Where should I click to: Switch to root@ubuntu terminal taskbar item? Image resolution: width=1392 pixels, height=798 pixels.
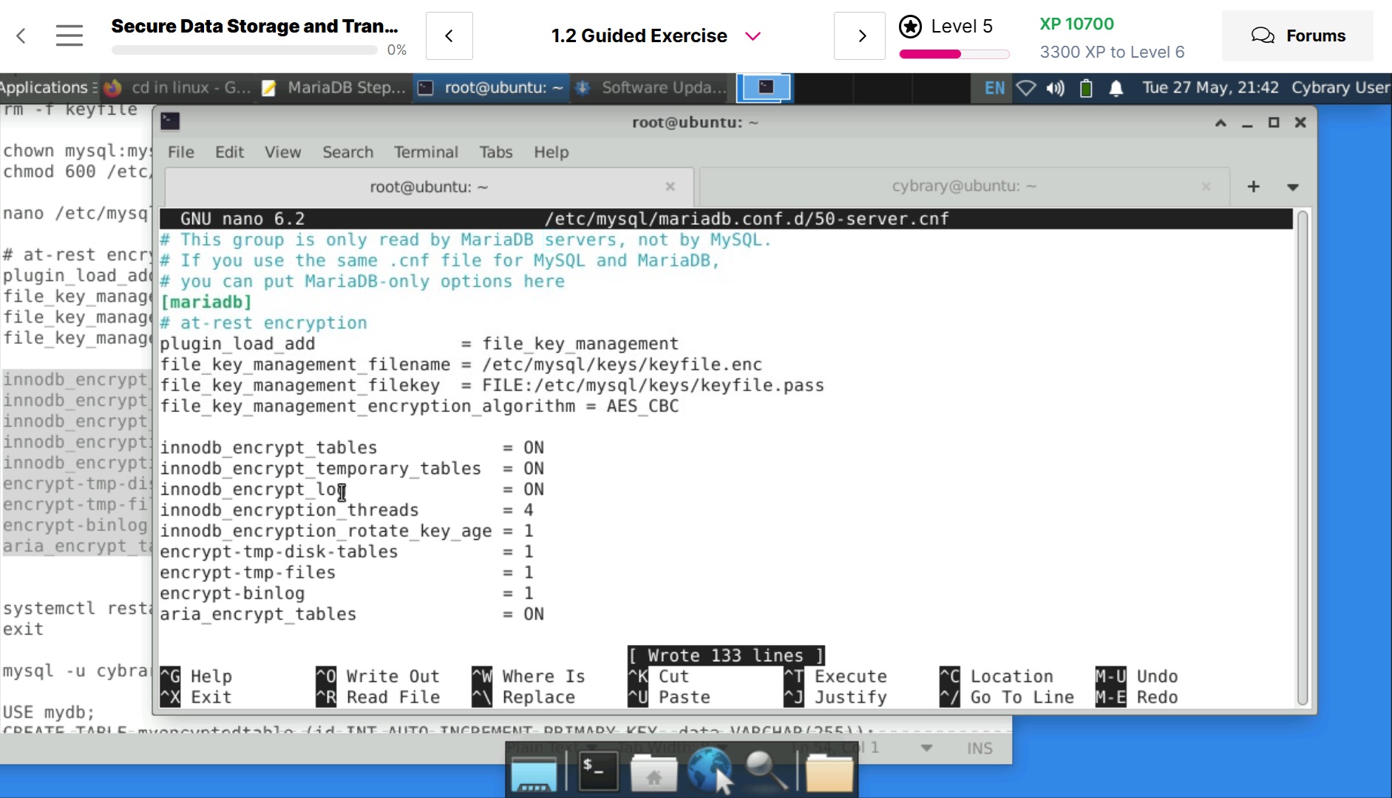[491, 87]
